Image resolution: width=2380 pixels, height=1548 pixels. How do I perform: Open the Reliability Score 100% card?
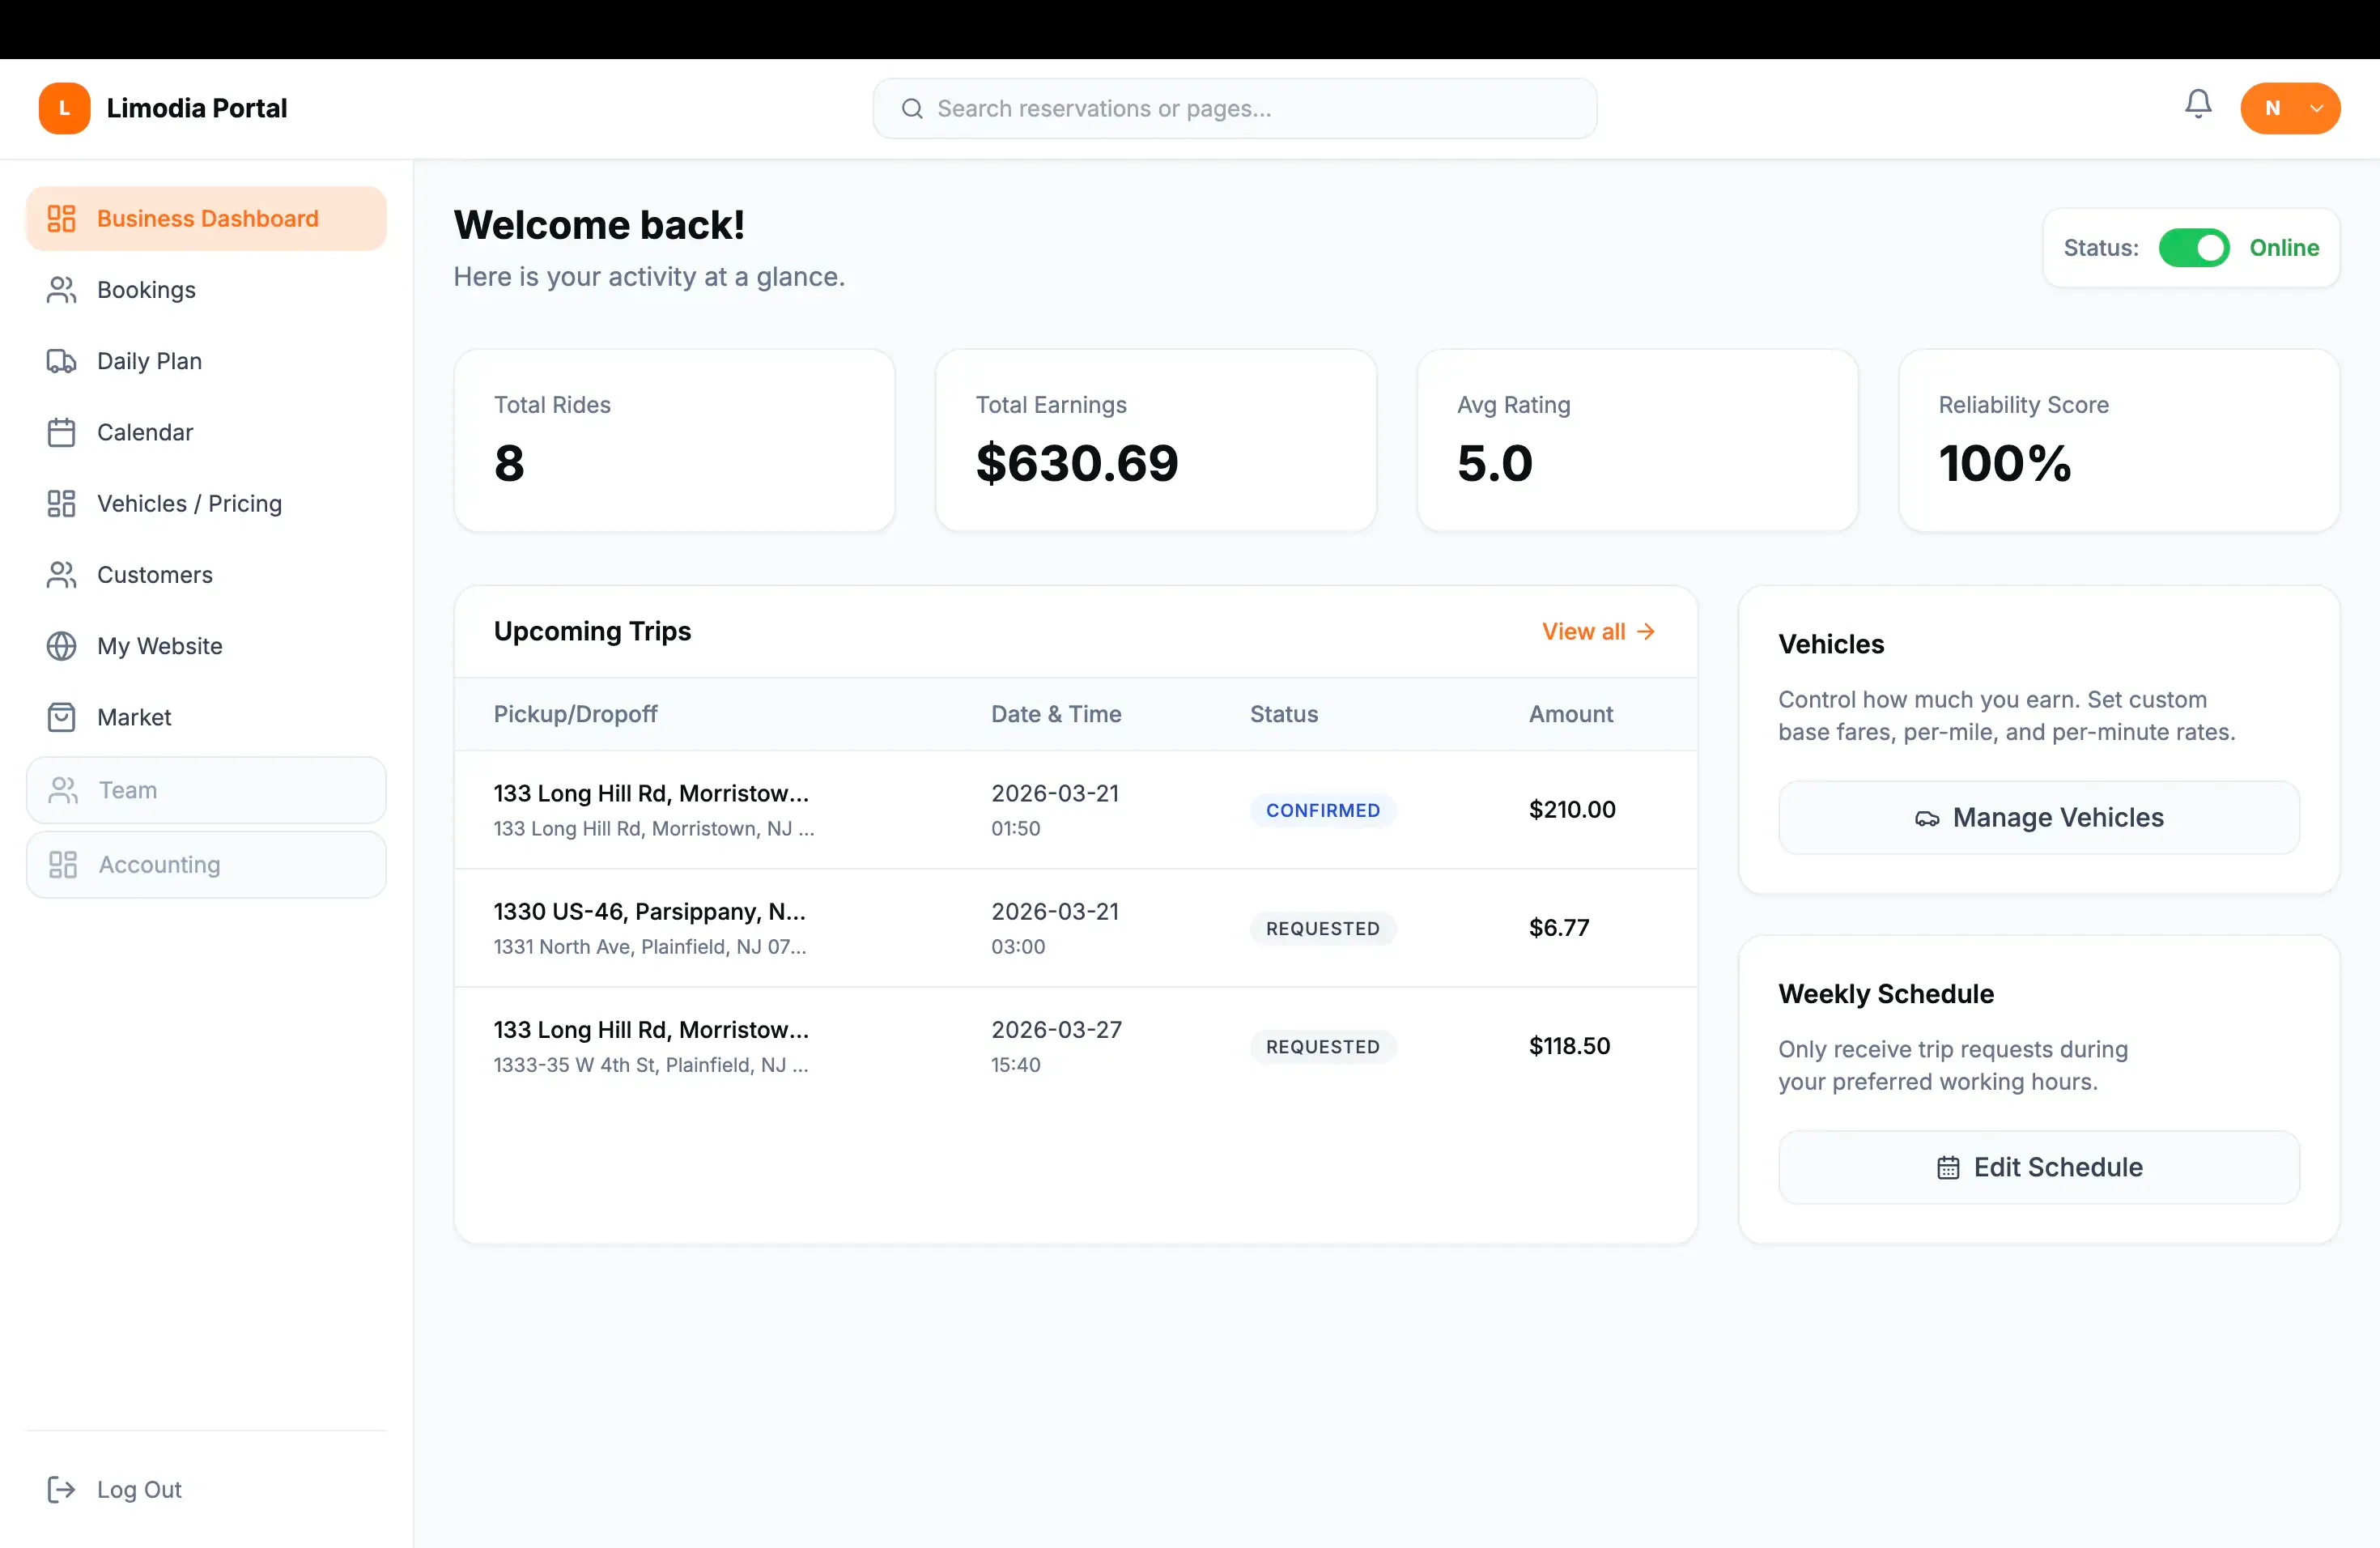tap(2119, 440)
